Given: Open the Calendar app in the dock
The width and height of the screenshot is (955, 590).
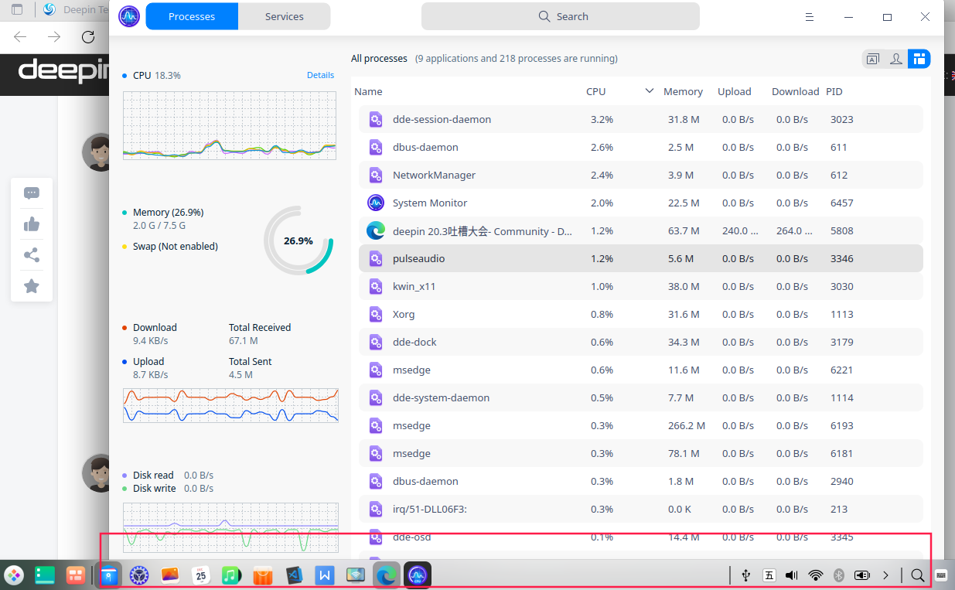Looking at the screenshot, I should [200, 575].
